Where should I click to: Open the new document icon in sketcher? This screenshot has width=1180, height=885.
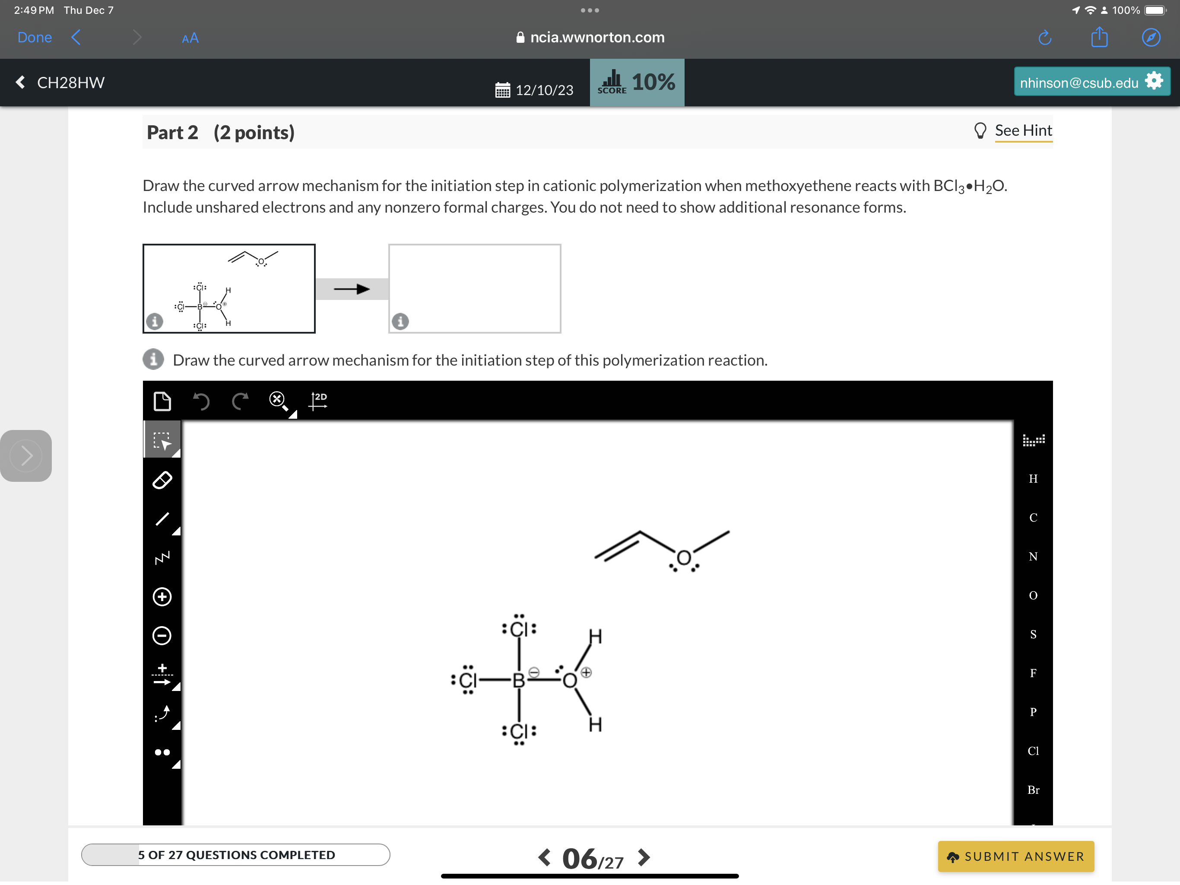click(x=163, y=401)
